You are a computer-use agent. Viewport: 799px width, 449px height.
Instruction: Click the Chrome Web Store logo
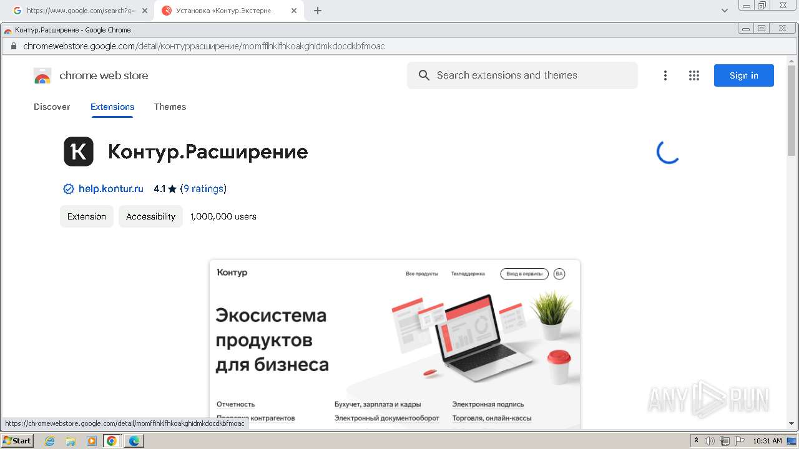(42, 75)
